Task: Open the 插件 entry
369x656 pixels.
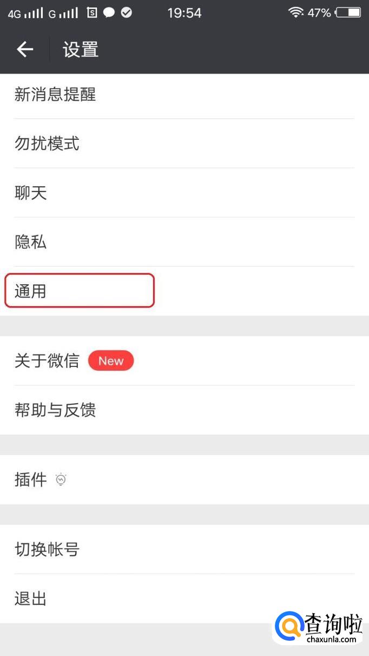Action: pyautogui.click(x=31, y=480)
